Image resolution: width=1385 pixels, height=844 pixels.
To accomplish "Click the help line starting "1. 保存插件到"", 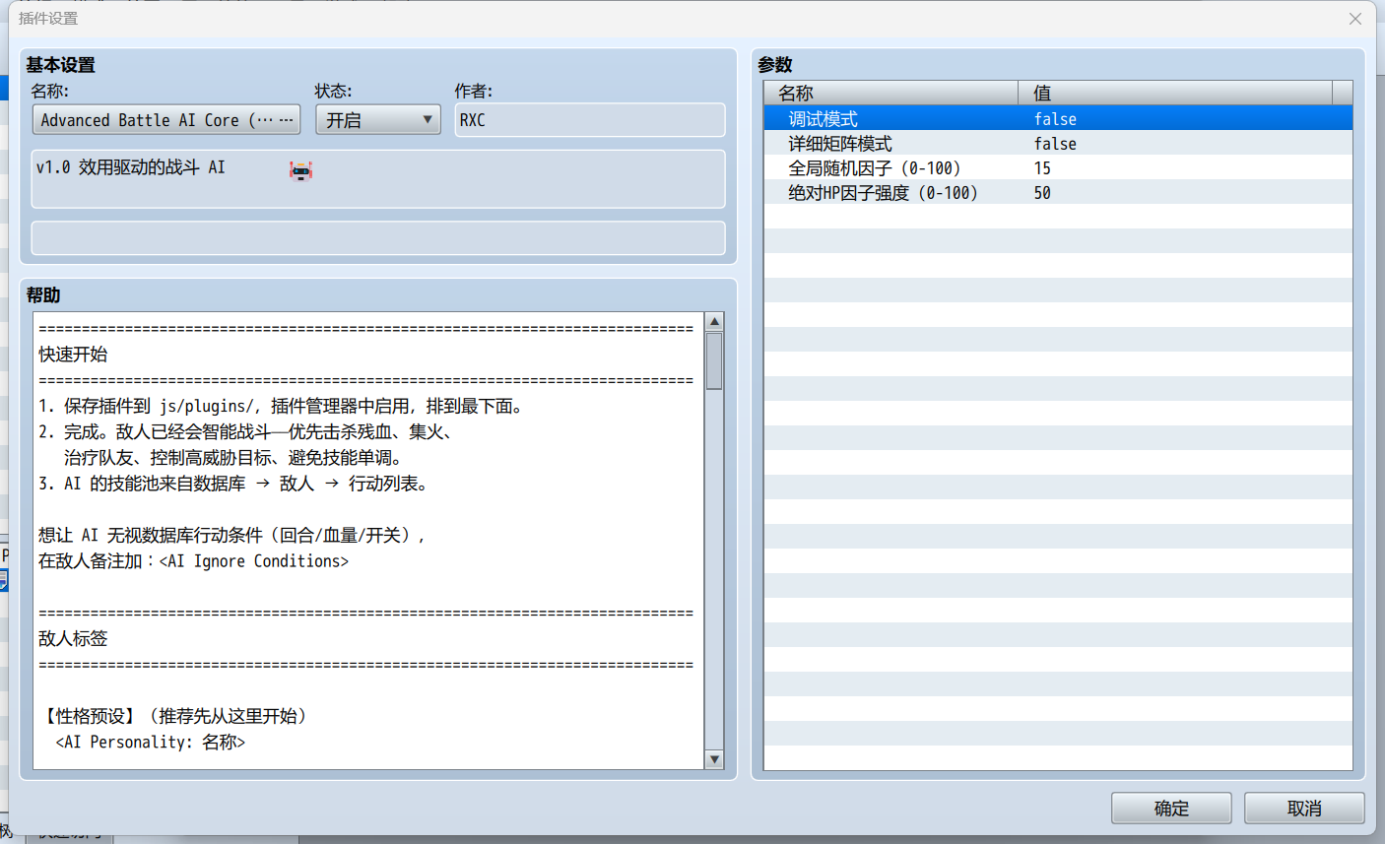I will (284, 406).
